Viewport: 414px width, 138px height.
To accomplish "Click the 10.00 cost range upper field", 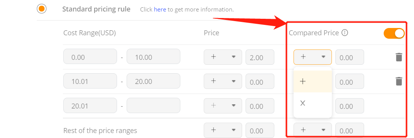I will point(153,56).
